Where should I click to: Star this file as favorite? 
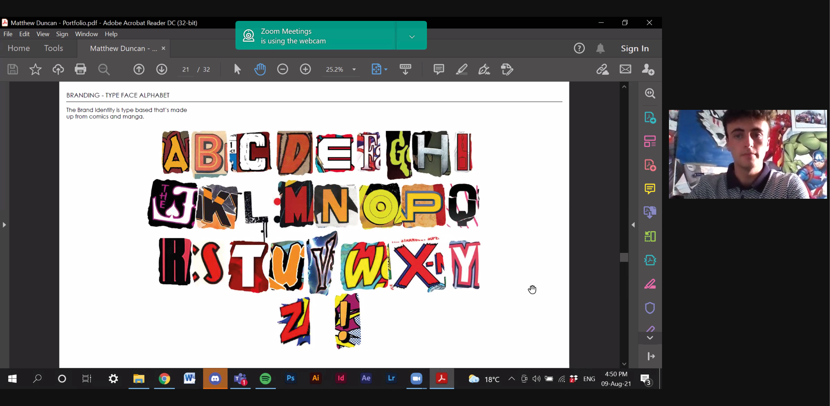pyautogui.click(x=35, y=69)
